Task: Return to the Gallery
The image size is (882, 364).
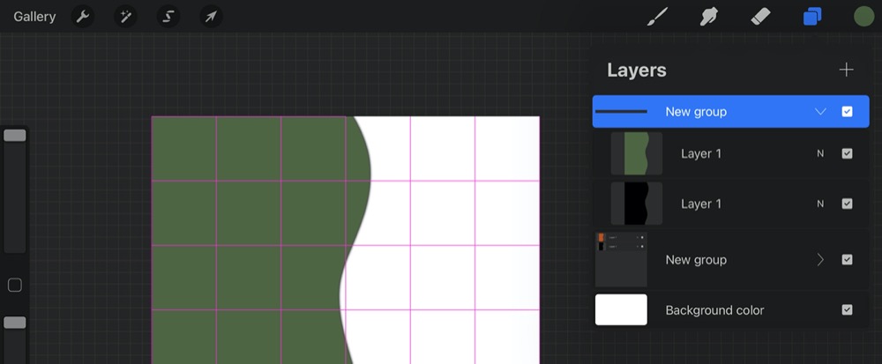Action: coord(34,17)
